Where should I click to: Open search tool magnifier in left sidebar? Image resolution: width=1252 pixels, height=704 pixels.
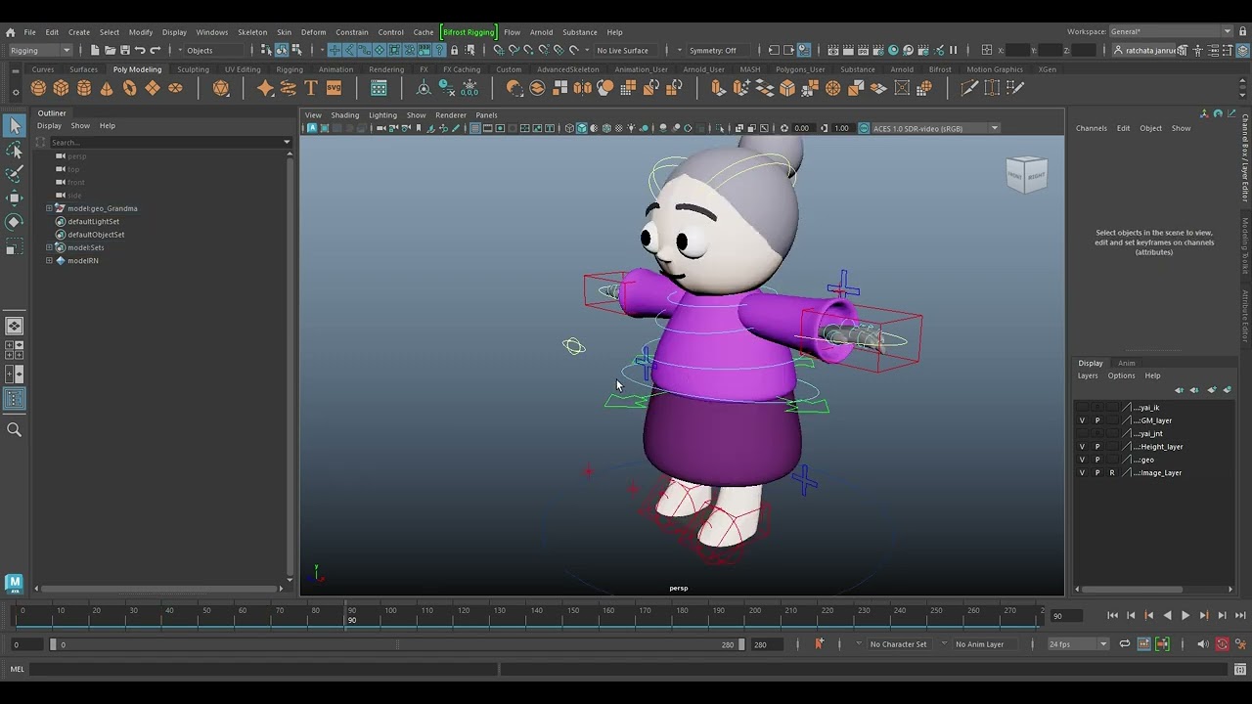click(x=15, y=429)
